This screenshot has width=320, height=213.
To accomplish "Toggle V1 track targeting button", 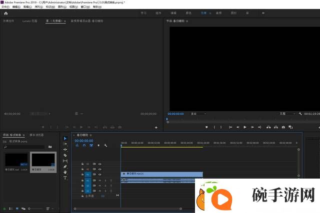I will (x=88, y=175).
